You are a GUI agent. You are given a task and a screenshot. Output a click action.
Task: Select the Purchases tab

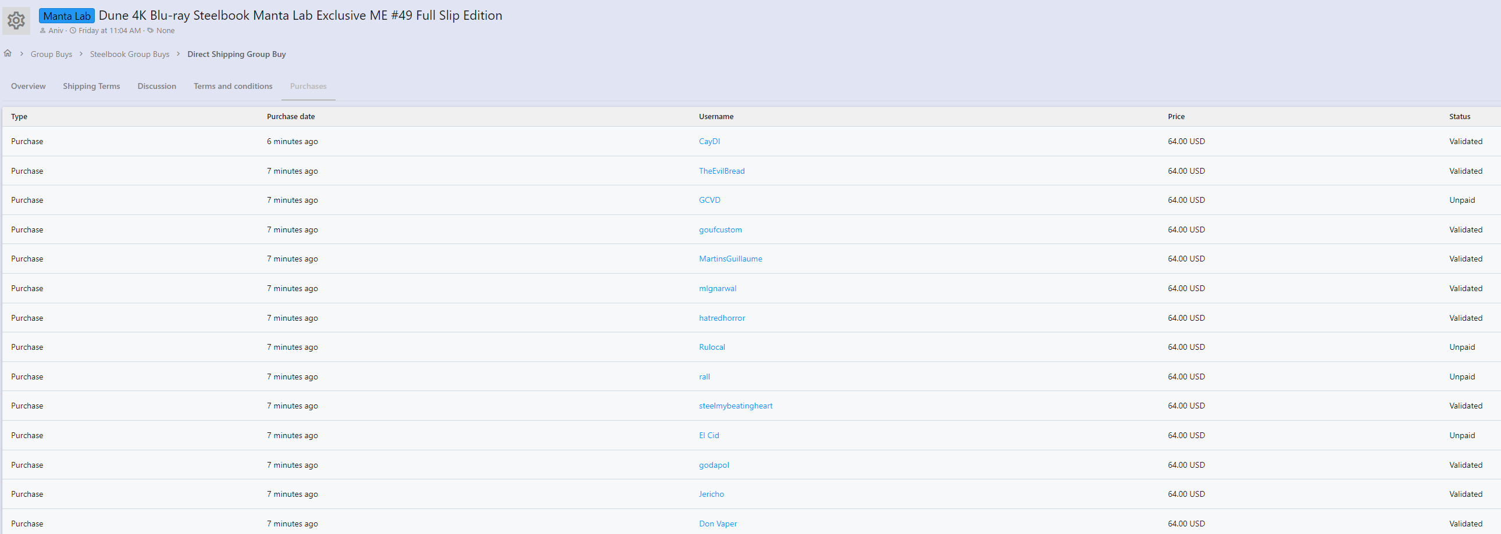(x=308, y=86)
